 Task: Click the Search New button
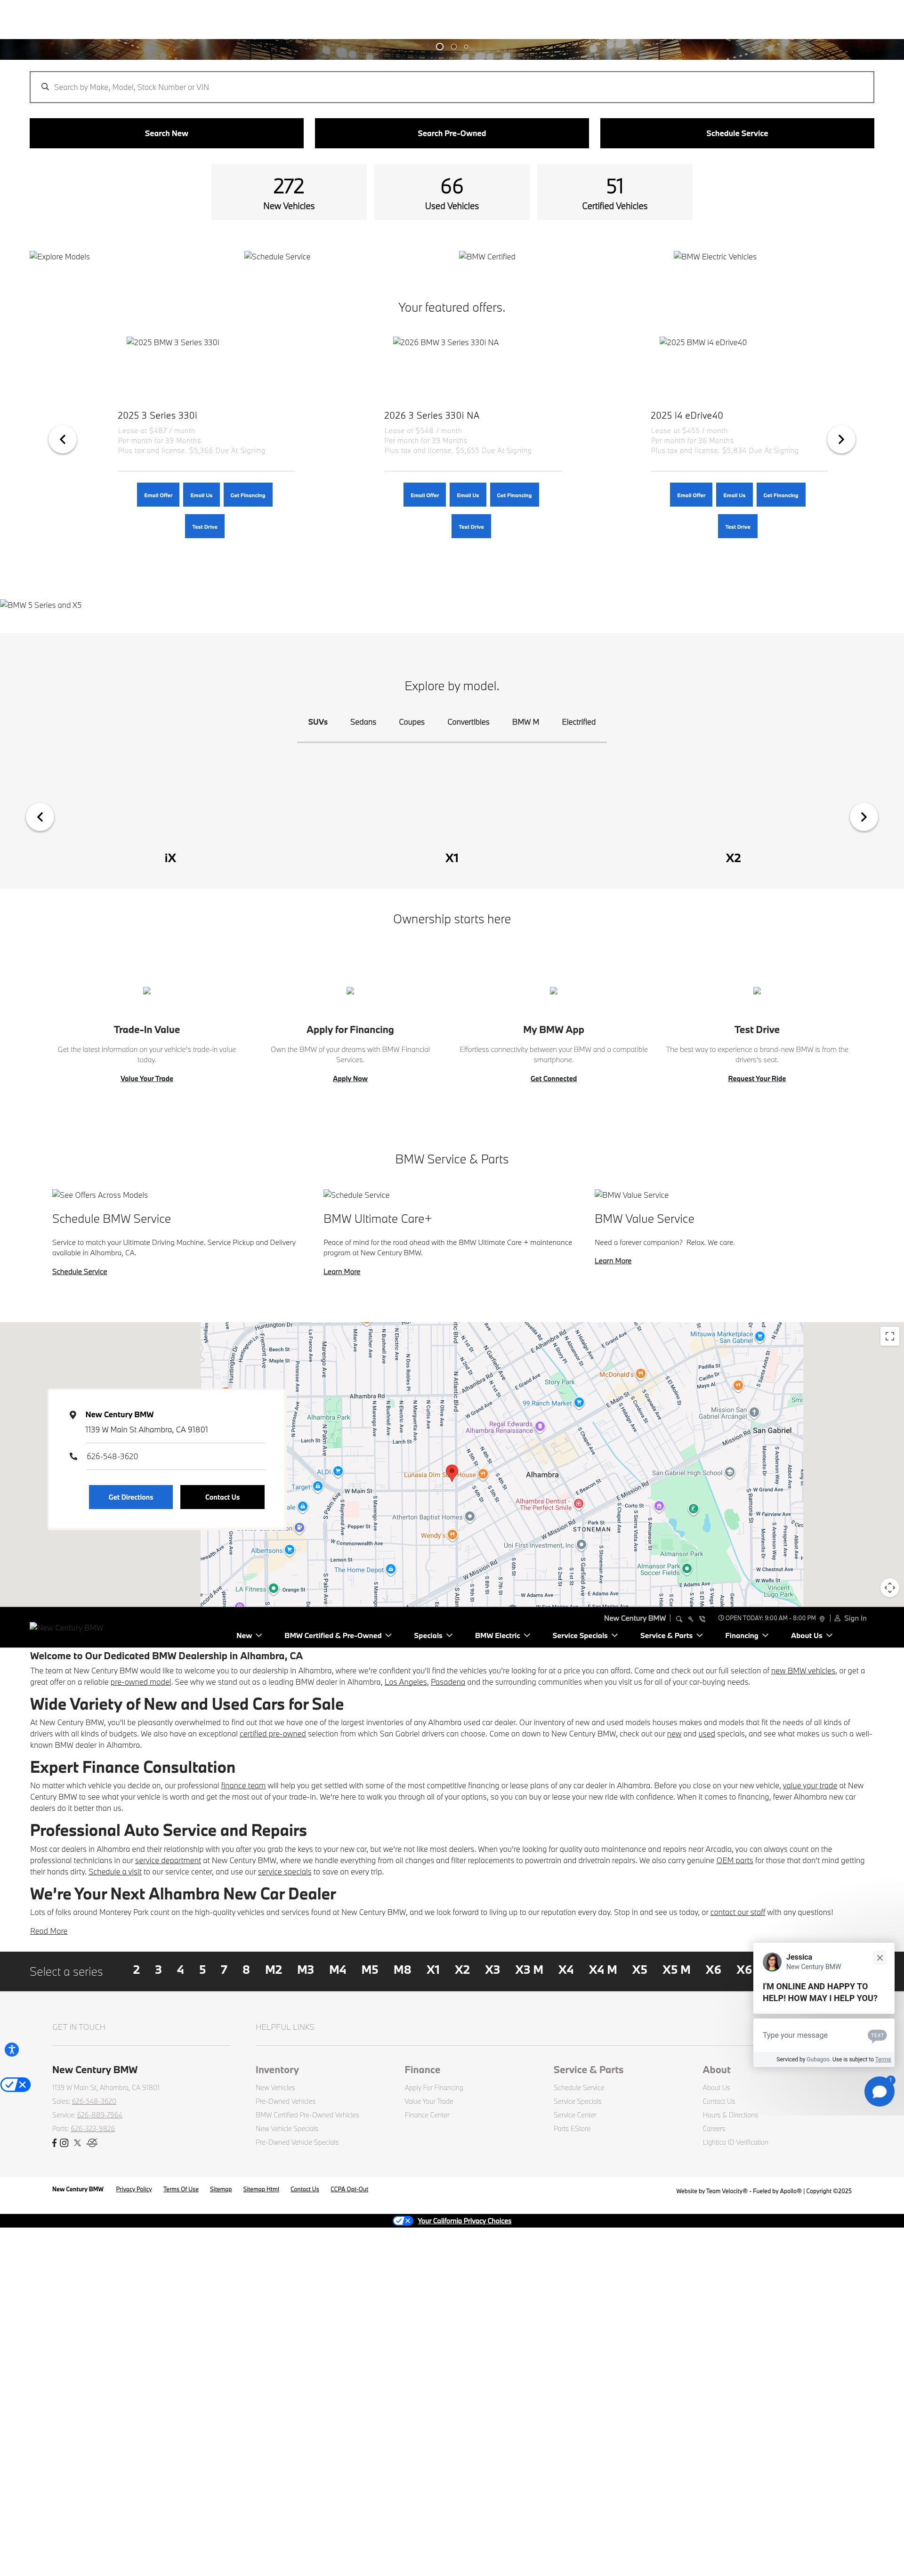tap(166, 133)
